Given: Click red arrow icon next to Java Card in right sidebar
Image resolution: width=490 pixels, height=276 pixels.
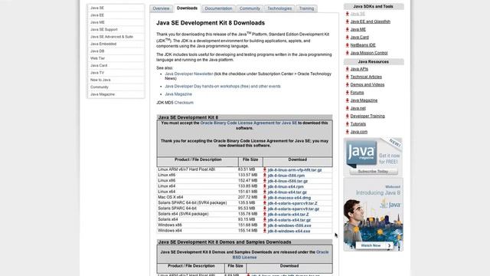Looking at the screenshot, I should click(347, 38).
